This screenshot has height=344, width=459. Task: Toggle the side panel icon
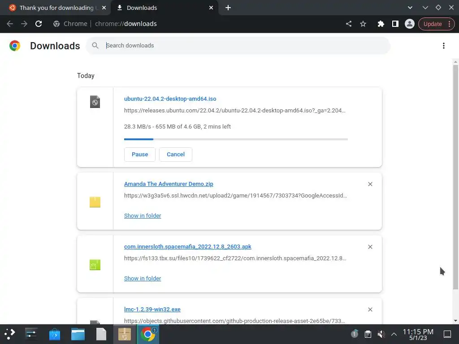coord(395,24)
